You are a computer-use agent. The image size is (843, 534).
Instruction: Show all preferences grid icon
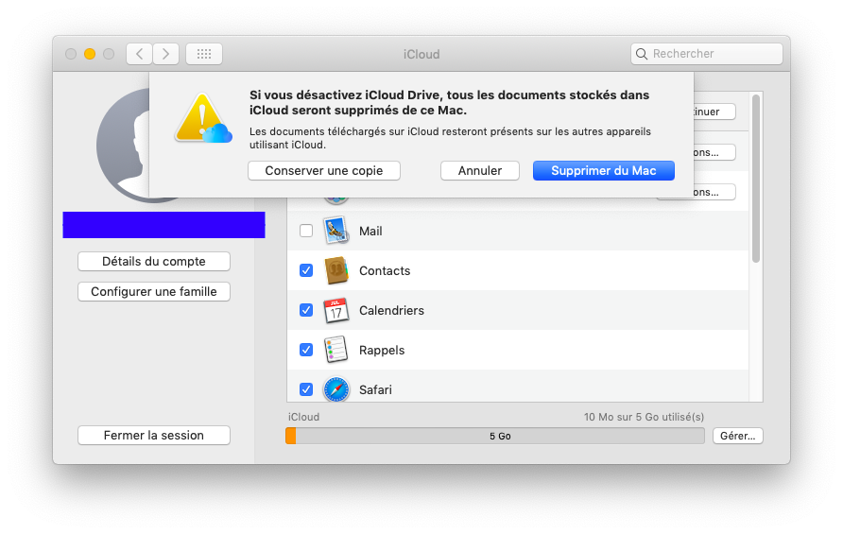click(204, 54)
